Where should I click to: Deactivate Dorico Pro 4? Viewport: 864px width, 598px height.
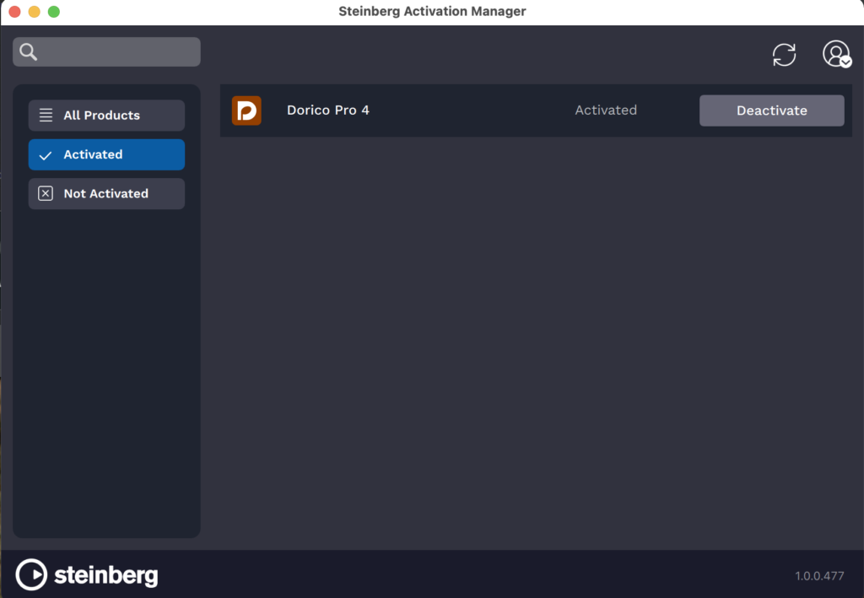pyautogui.click(x=771, y=110)
